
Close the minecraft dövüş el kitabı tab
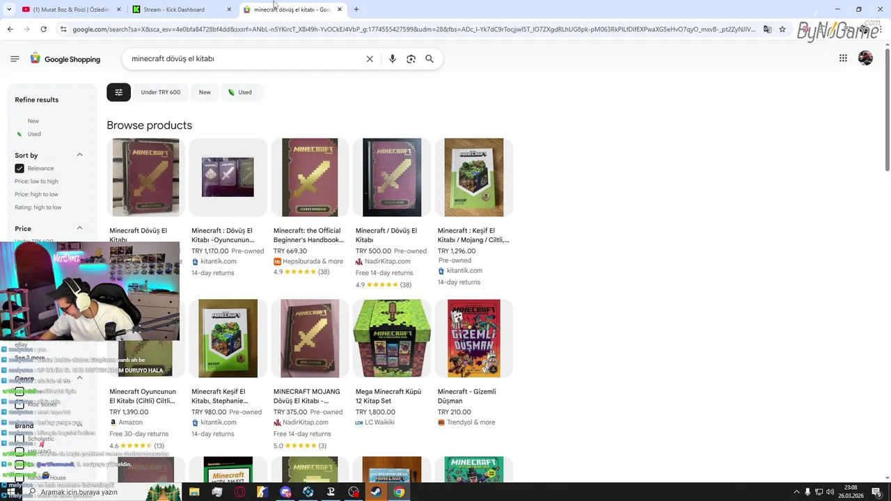click(x=340, y=10)
